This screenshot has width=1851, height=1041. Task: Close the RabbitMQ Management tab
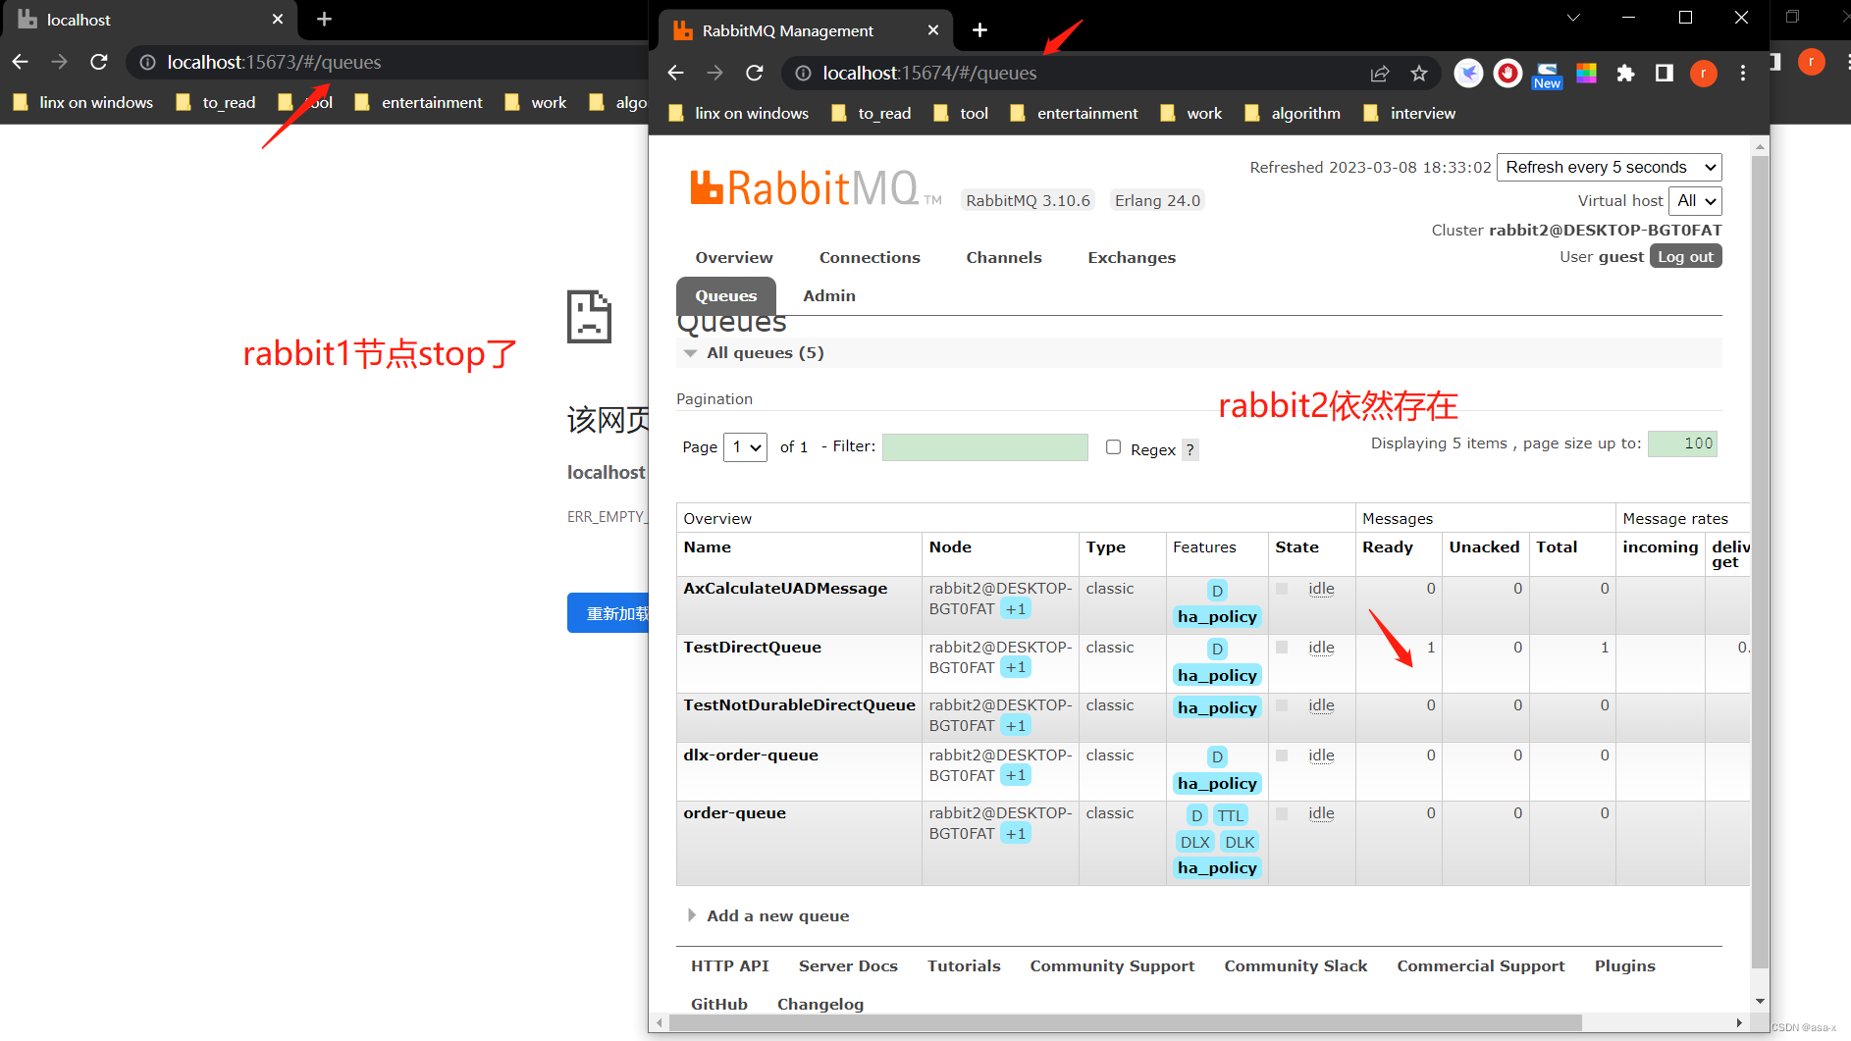[932, 30]
